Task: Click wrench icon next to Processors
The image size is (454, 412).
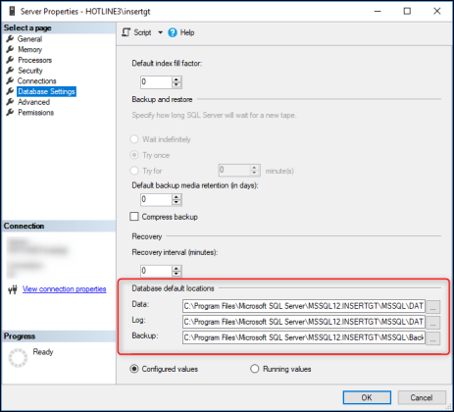Action: [10, 60]
